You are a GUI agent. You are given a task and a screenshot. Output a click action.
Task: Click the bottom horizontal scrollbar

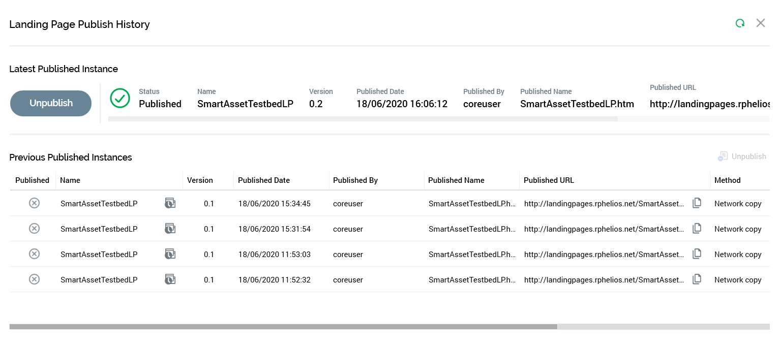pyautogui.click(x=283, y=327)
